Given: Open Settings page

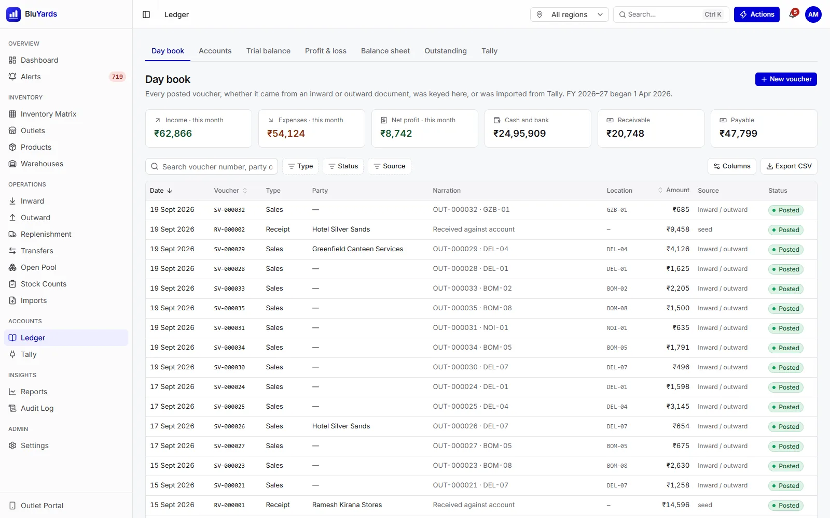Looking at the screenshot, I should tap(66, 445).
